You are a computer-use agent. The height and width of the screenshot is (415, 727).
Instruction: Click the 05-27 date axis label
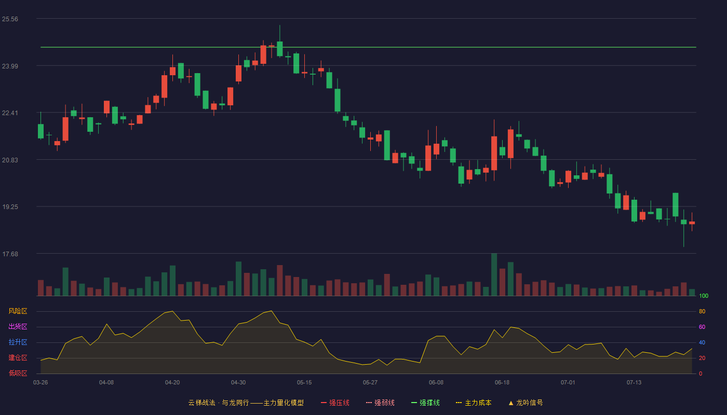pyautogui.click(x=370, y=382)
